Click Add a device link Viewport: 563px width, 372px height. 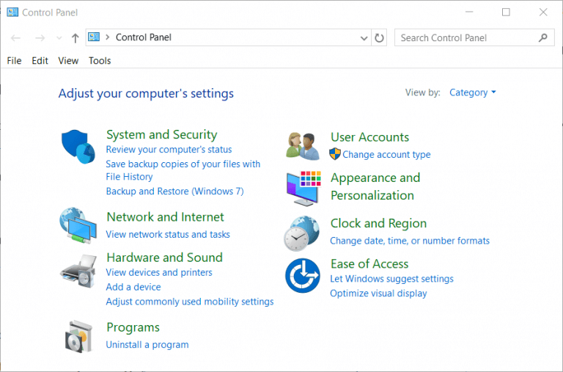pos(133,287)
